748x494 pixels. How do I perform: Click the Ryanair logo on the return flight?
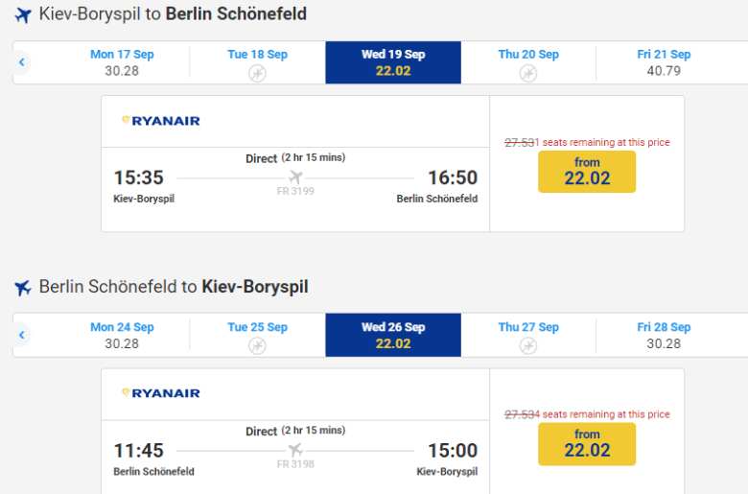point(161,393)
